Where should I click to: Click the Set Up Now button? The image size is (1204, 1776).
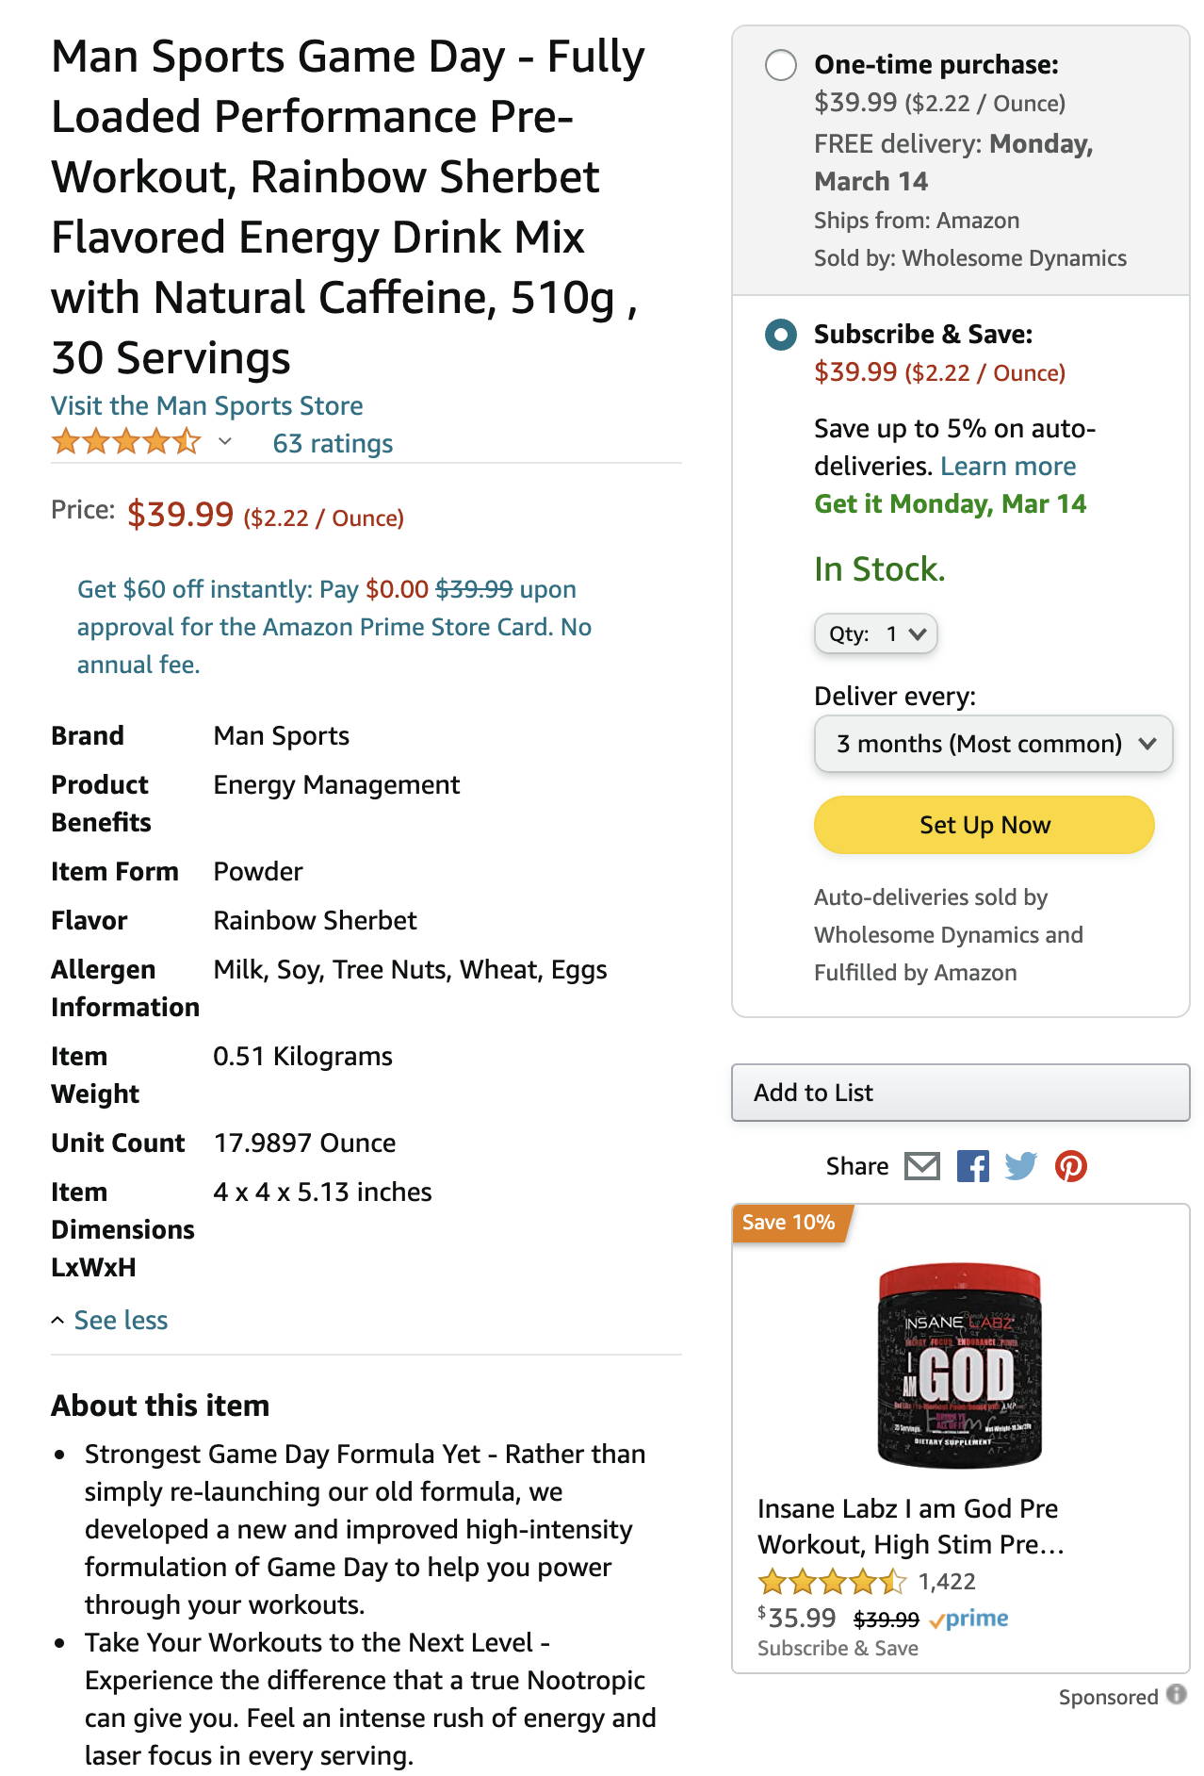point(984,825)
